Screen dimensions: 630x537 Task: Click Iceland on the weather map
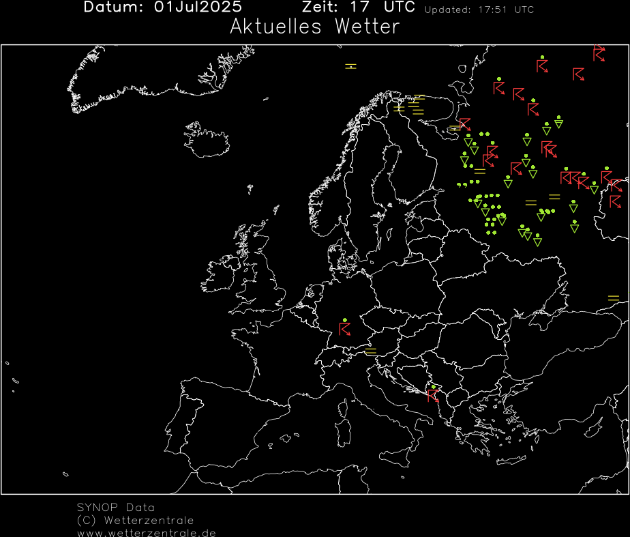[206, 139]
